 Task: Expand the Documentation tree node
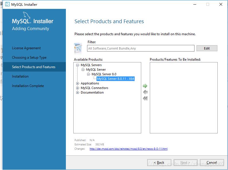[78, 93]
